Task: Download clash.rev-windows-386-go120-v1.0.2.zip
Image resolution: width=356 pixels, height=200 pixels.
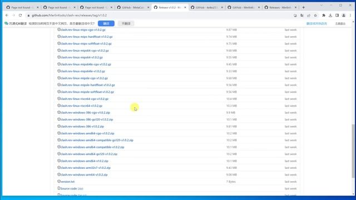Action: [87, 119]
